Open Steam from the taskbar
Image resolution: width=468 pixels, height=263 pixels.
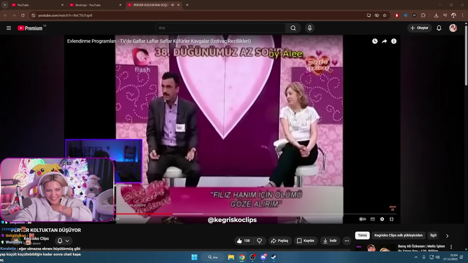coord(273,257)
